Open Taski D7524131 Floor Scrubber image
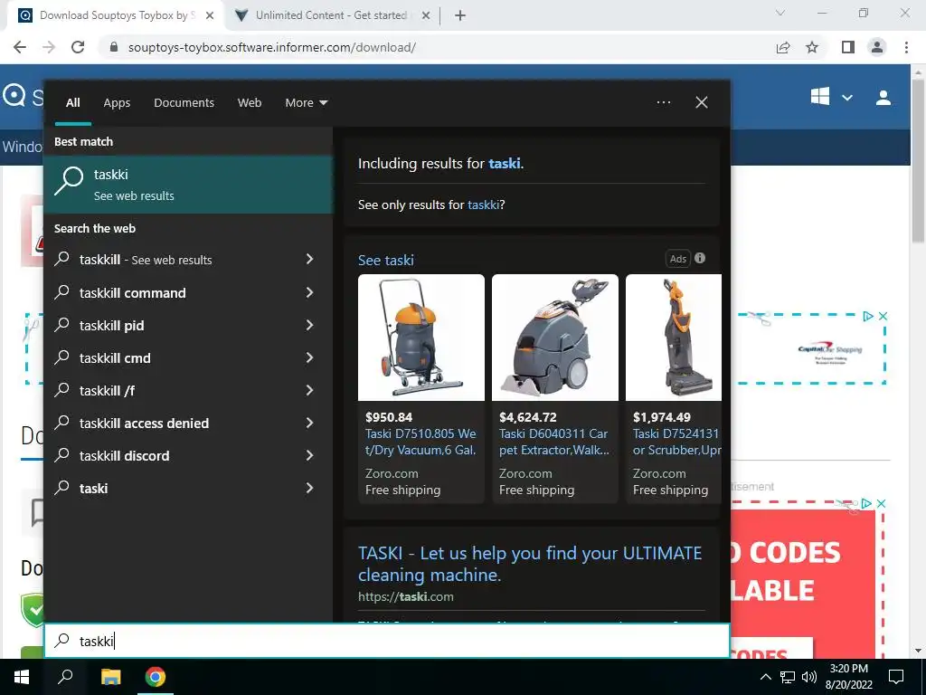The image size is (926, 695). click(x=674, y=338)
